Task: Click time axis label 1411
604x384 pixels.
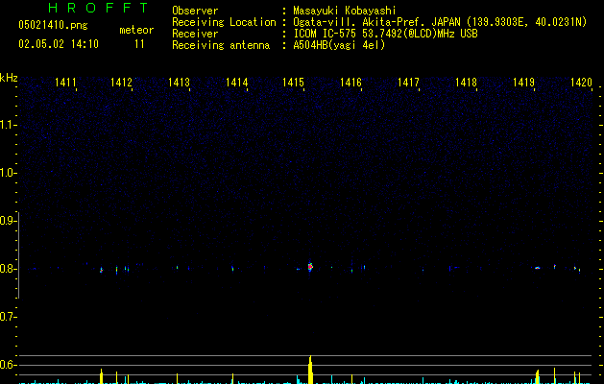Action: tap(65, 83)
